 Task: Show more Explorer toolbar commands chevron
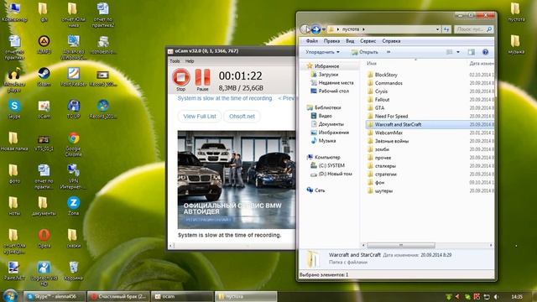point(388,52)
